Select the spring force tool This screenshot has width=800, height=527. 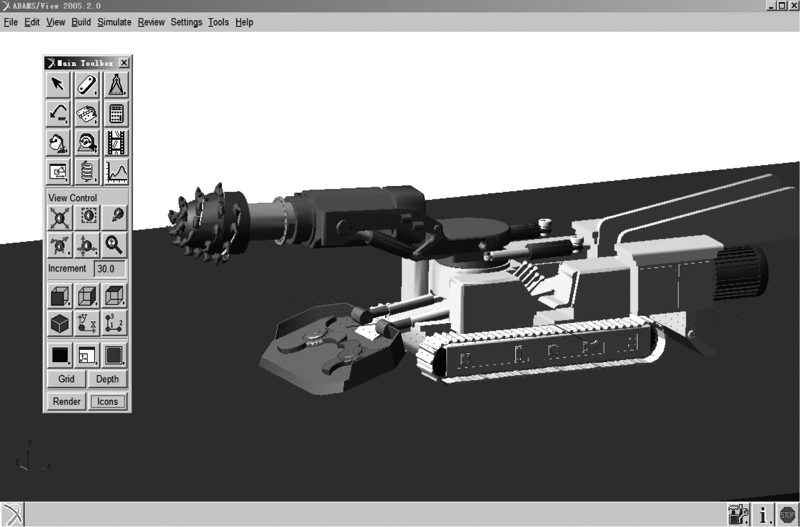point(86,172)
